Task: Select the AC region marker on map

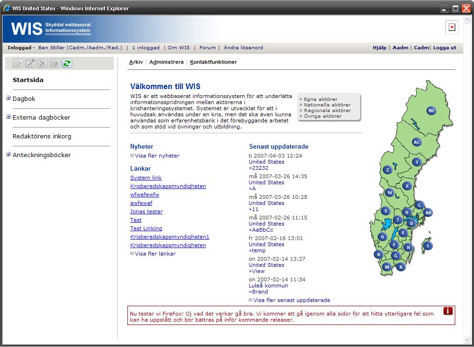Action: (x=417, y=142)
